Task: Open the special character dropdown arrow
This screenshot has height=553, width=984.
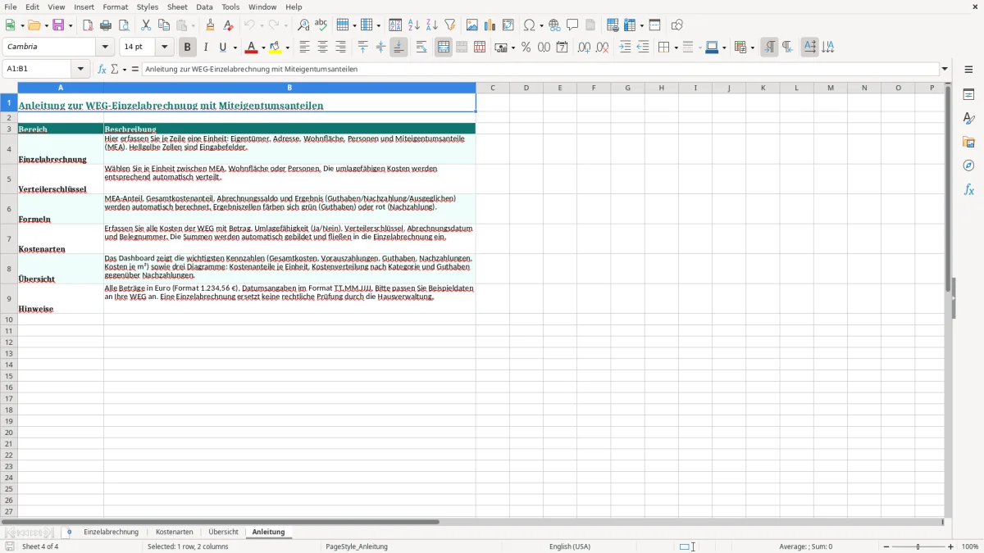Action: [x=540, y=25]
